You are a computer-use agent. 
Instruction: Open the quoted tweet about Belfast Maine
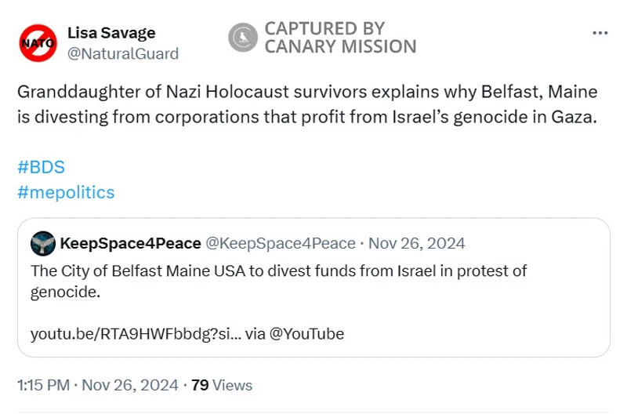pos(313,288)
